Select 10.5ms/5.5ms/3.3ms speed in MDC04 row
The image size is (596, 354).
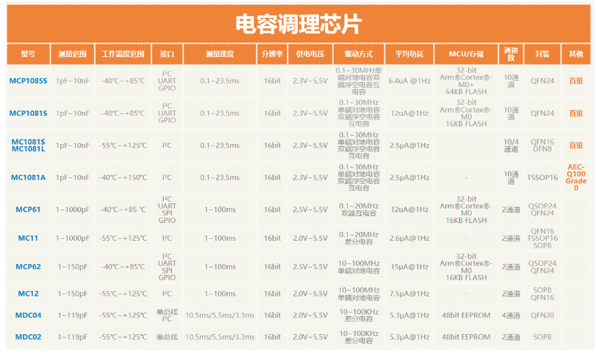point(220,316)
